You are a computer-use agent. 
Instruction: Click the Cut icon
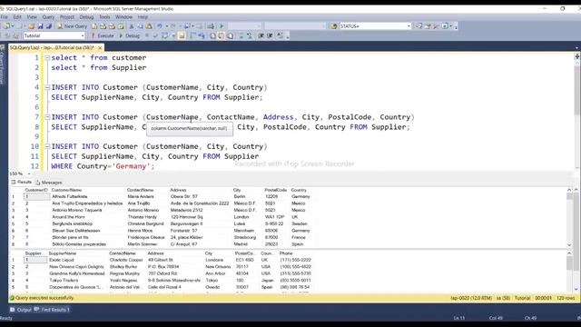(x=131, y=26)
